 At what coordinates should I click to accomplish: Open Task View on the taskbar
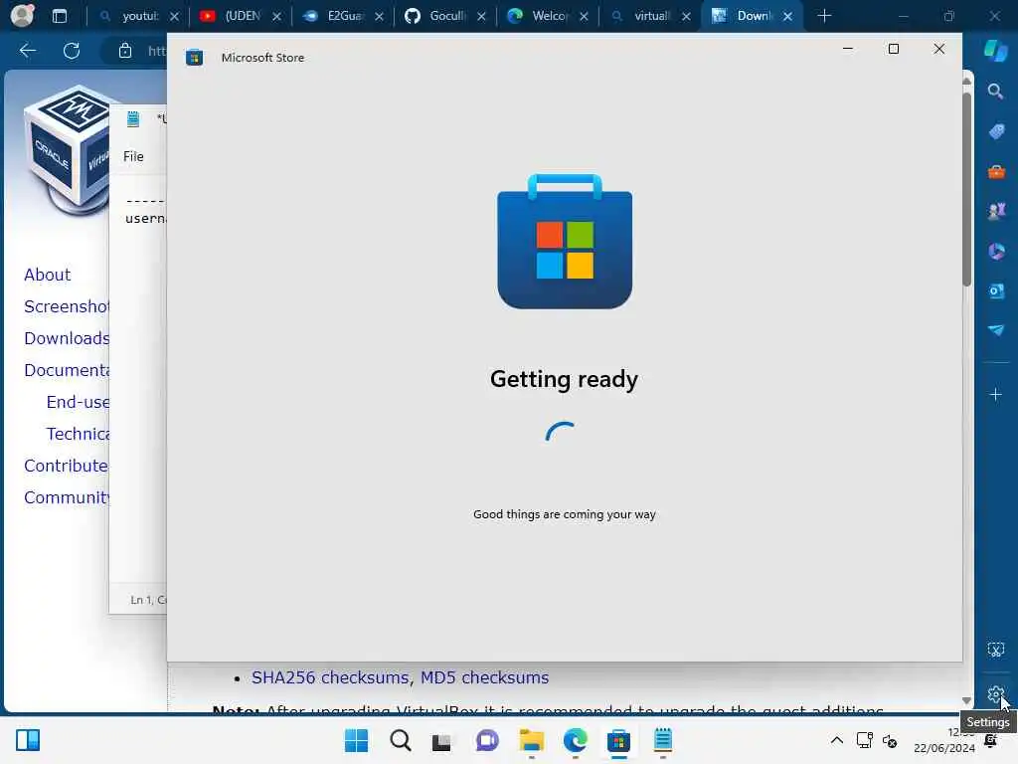(x=442, y=740)
